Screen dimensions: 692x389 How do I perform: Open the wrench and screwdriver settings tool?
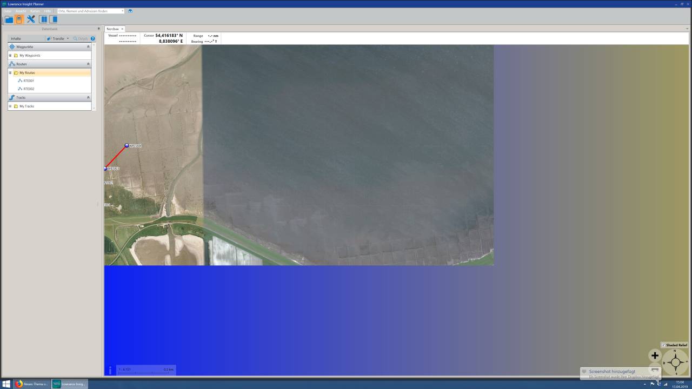[x=31, y=19]
